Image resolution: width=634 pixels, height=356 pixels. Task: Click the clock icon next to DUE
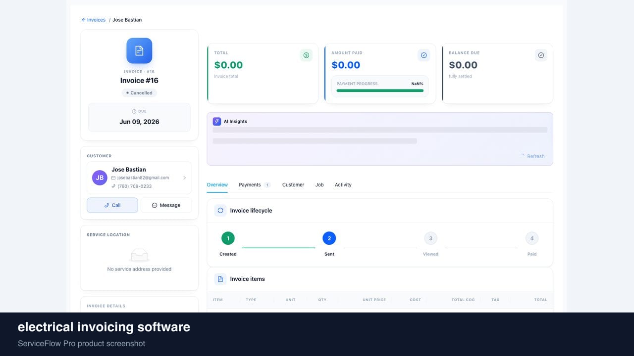pos(134,111)
